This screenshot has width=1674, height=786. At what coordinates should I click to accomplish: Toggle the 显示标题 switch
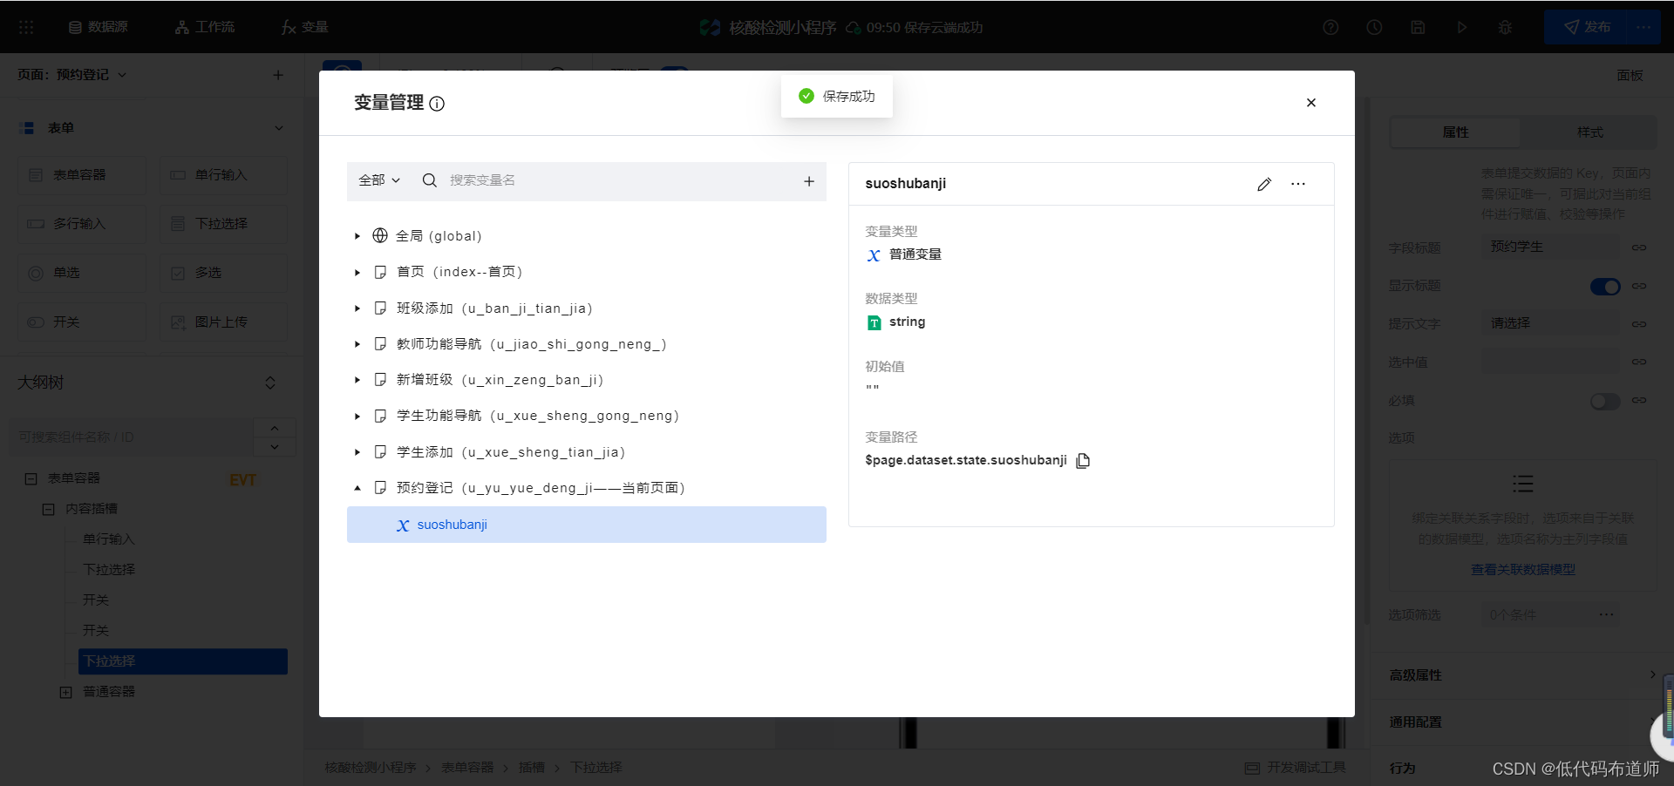[x=1605, y=286]
